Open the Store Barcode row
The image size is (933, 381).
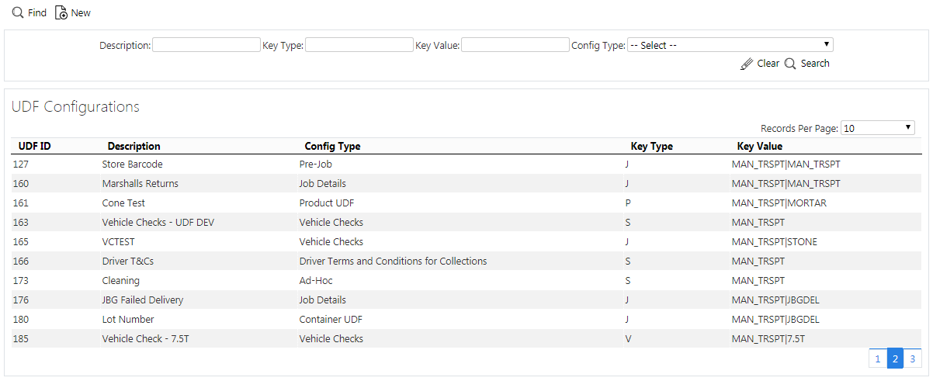(466, 165)
